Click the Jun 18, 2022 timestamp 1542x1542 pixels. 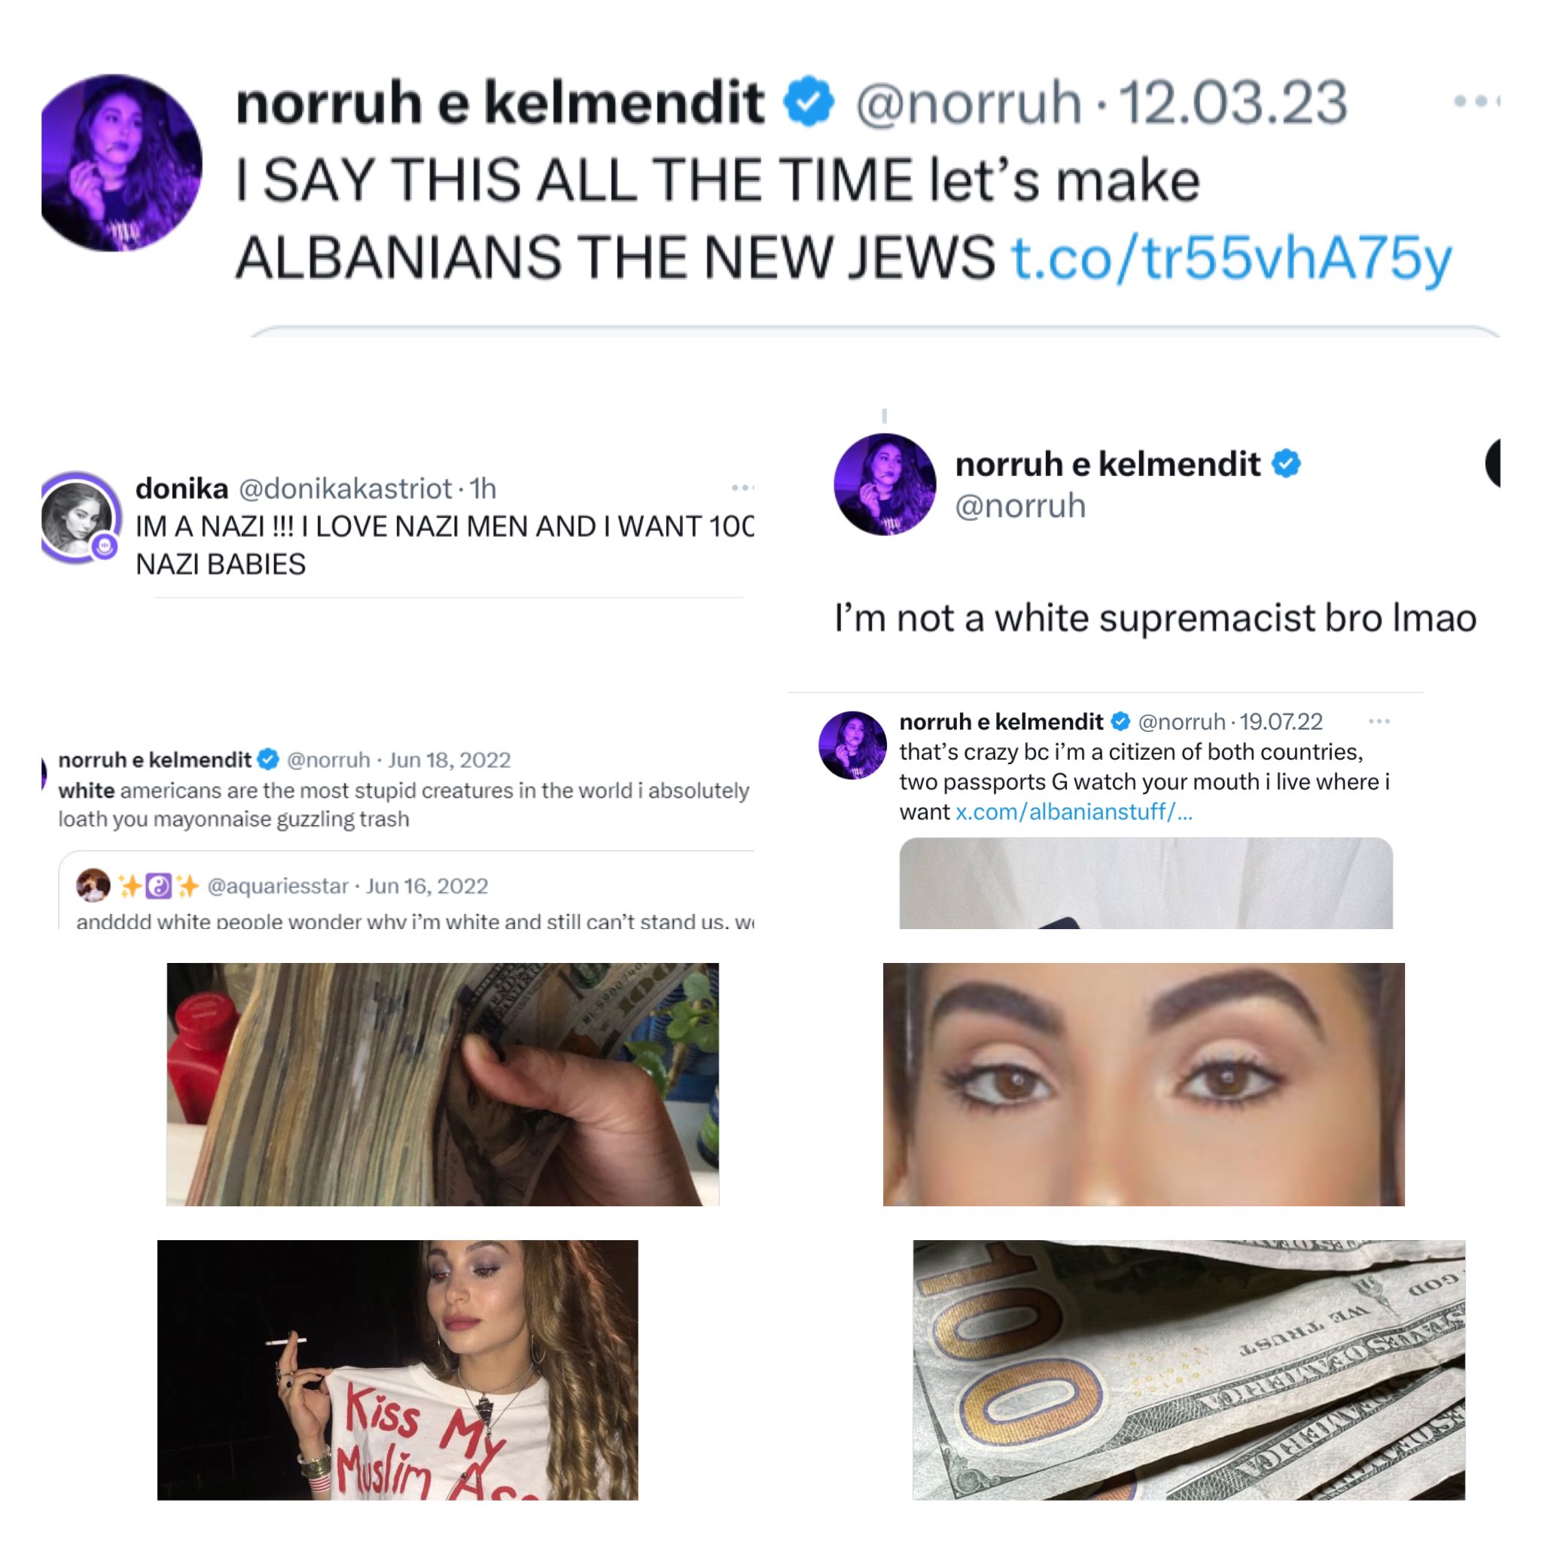pyautogui.click(x=449, y=759)
